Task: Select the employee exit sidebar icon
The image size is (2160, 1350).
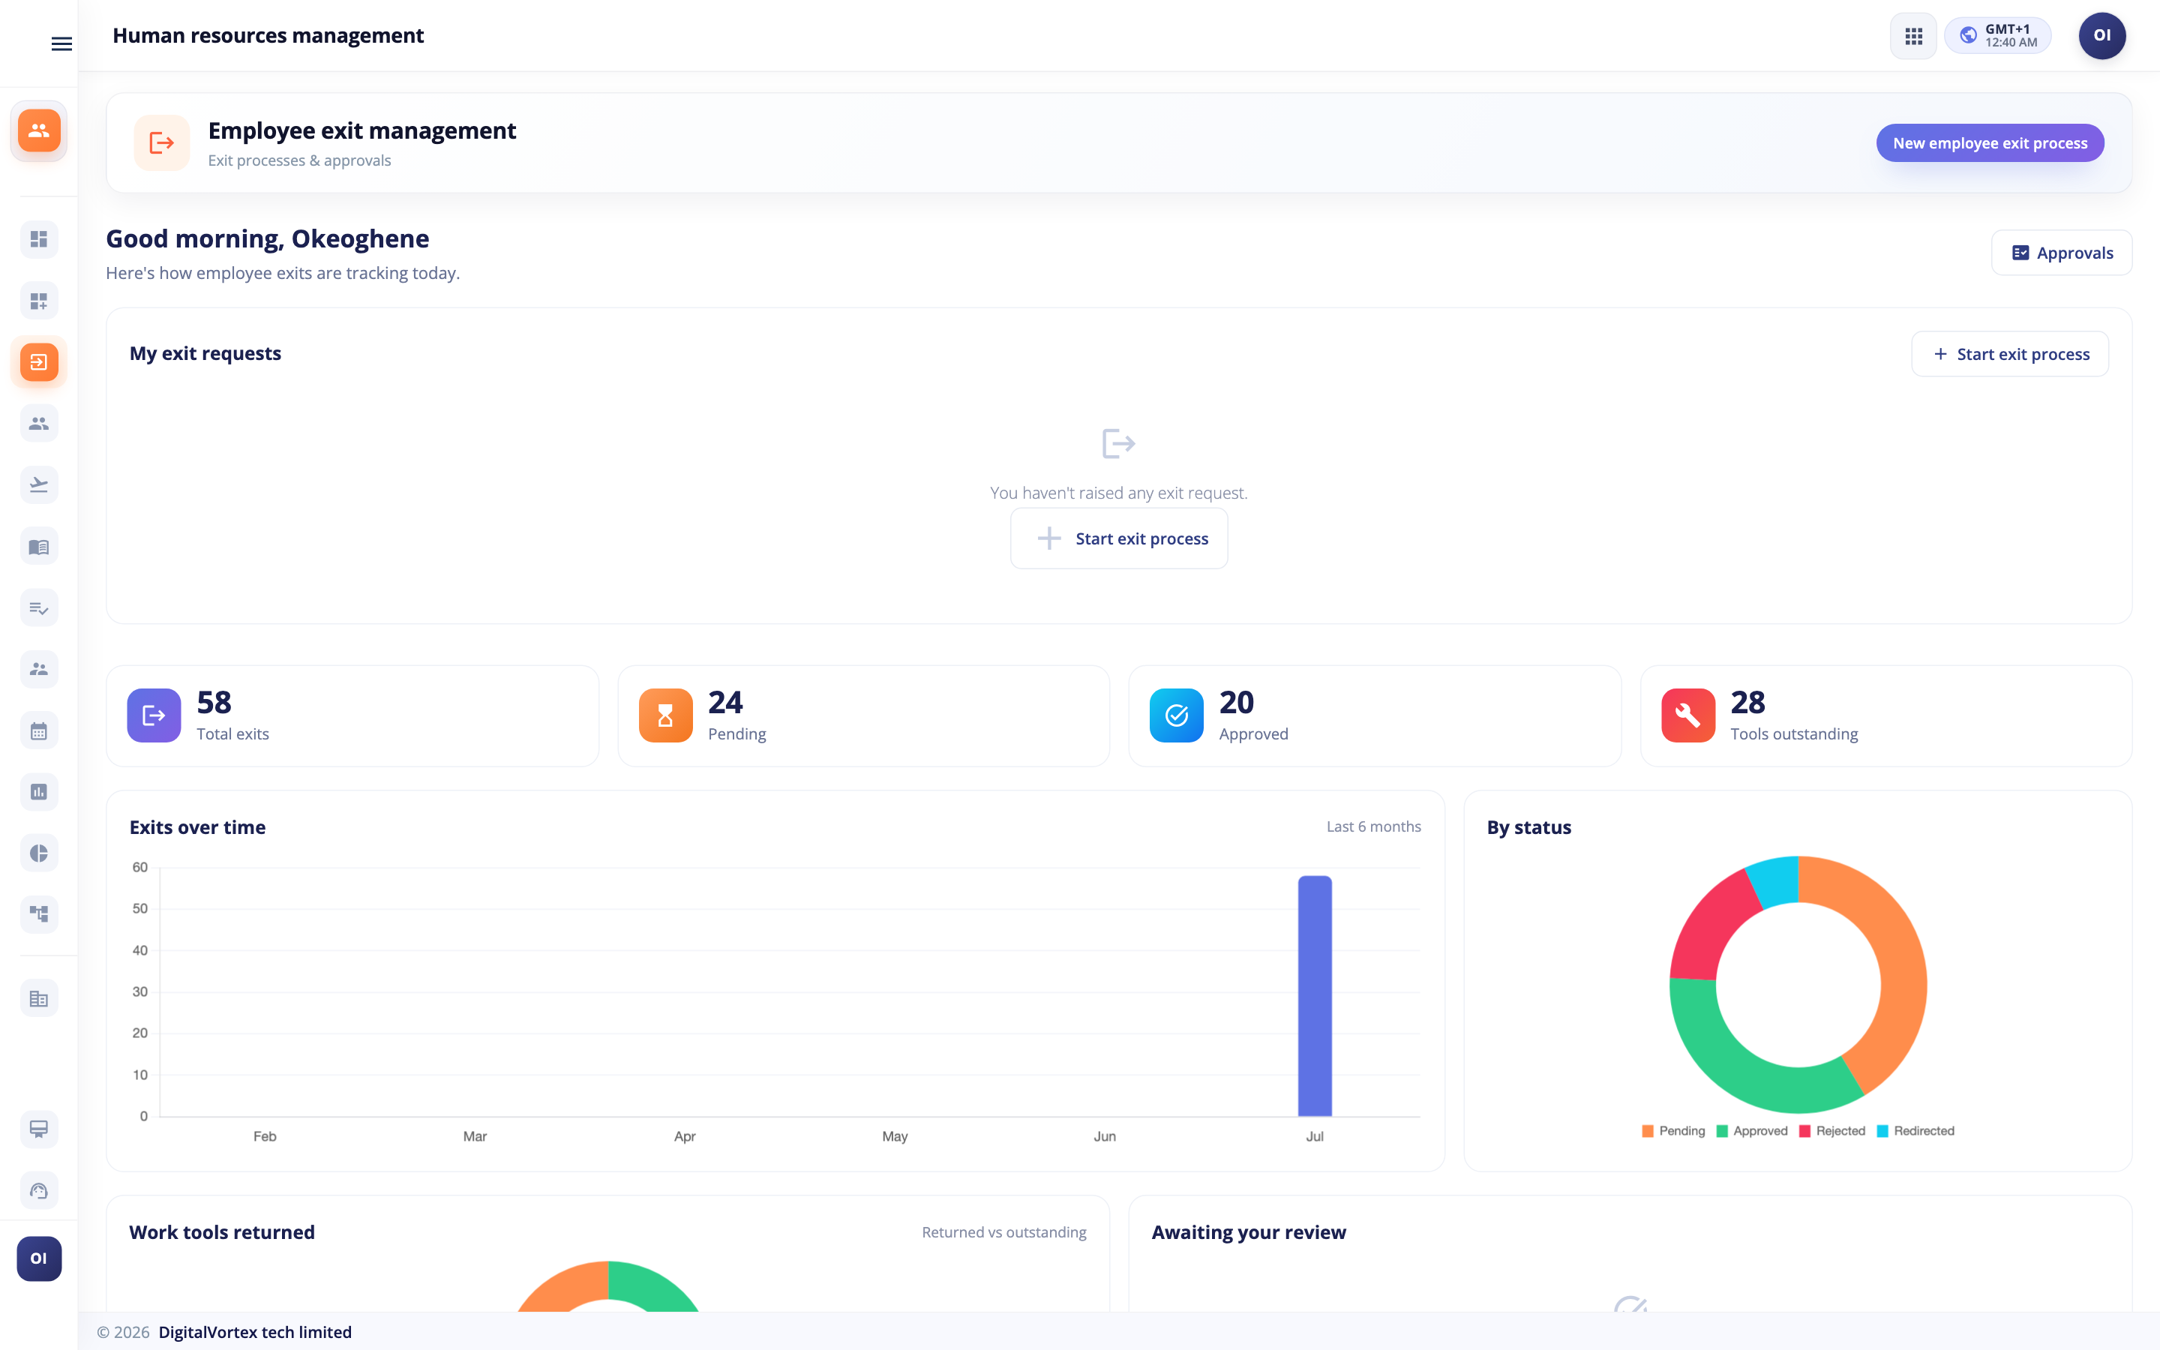Action: [x=38, y=361]
